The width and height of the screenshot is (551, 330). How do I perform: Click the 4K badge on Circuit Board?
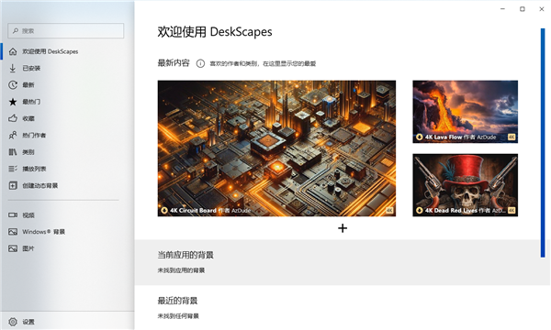point(389,211)
